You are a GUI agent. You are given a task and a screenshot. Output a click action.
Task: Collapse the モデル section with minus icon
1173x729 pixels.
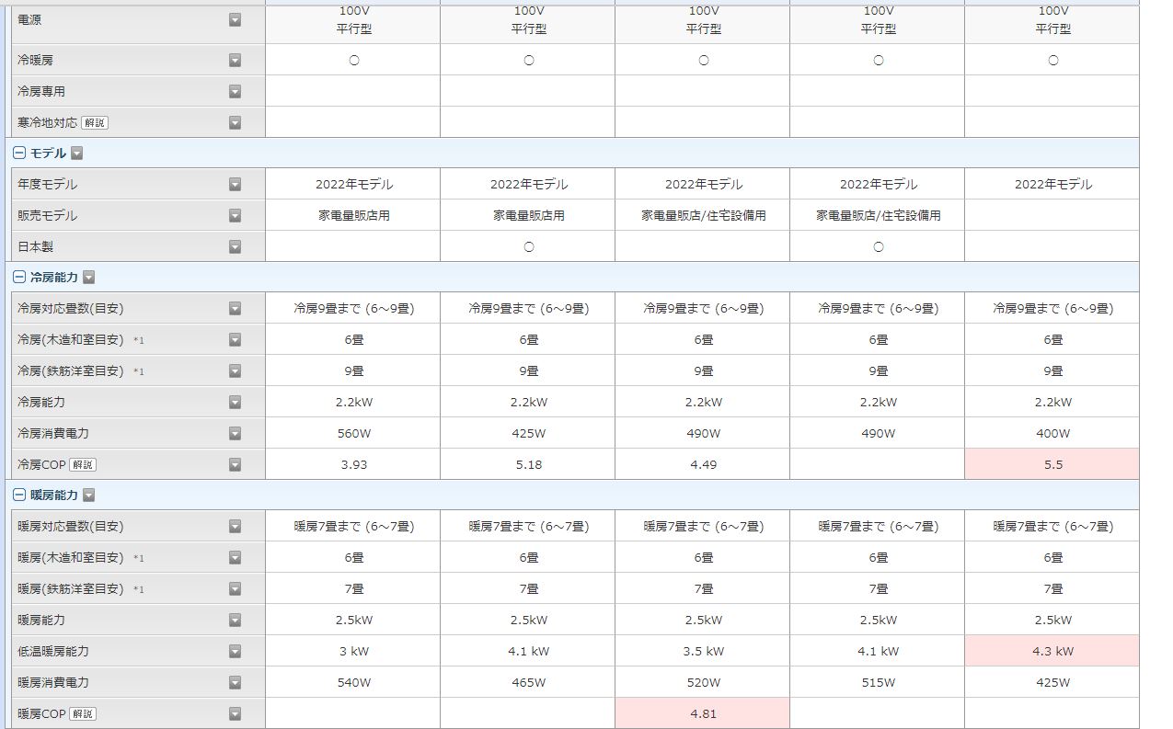[19, 154]
